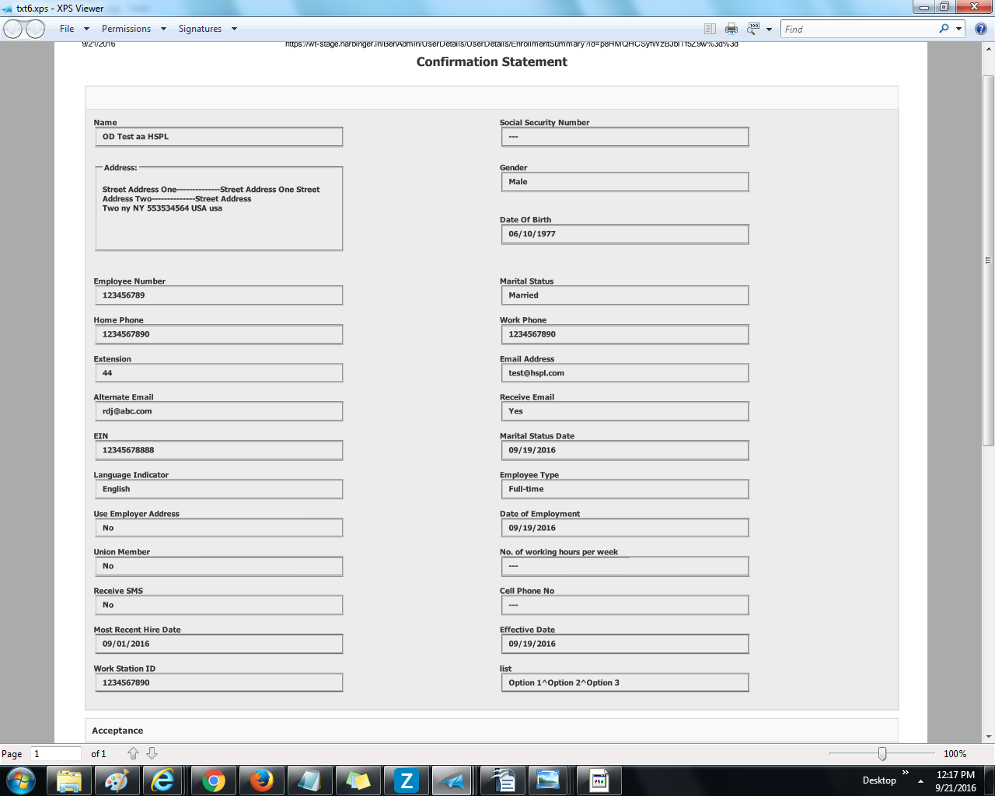The width and height of the screenshot is (995, 796).
Task: Click Date Of Birth value 06/10/1977
Action: (625, 234)
